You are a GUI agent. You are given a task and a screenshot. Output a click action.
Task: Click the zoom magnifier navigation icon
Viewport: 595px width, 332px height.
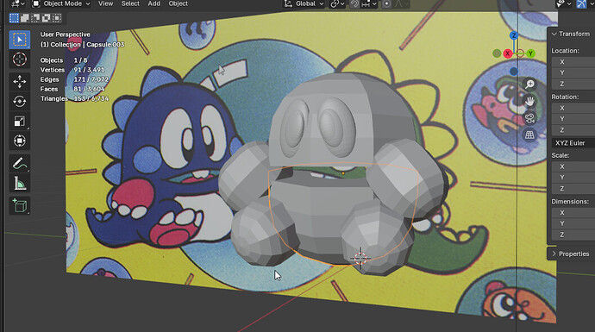(529, 84)
